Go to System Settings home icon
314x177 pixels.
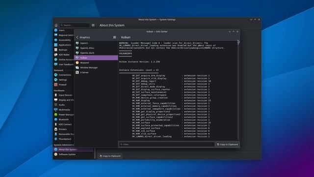[56, 25]
